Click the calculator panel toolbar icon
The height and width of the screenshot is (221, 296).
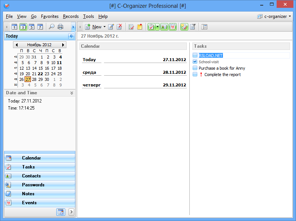(204, 27)
